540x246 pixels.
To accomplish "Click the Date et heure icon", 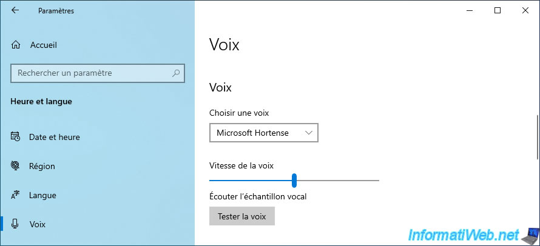I will coord(15,137).
